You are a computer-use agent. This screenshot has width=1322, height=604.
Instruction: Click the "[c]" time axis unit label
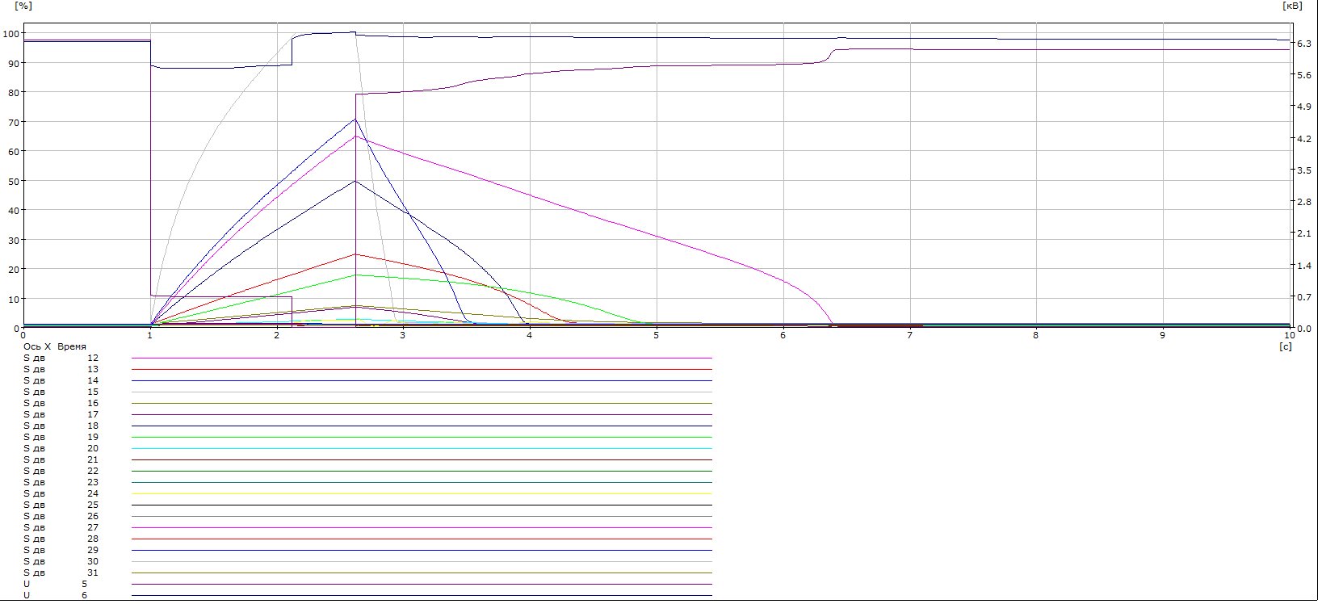1286,346
